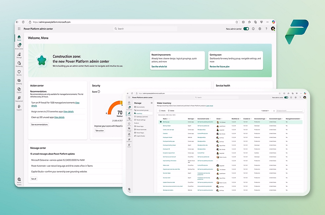Open Tenant settings in the Manage panel
The width and height of the screenshot is (325, 215).
[x=140, y=120]
